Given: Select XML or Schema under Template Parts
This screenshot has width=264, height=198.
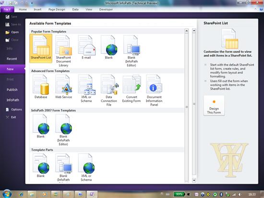Looking at the screenshot, I should tap(86, 168).
